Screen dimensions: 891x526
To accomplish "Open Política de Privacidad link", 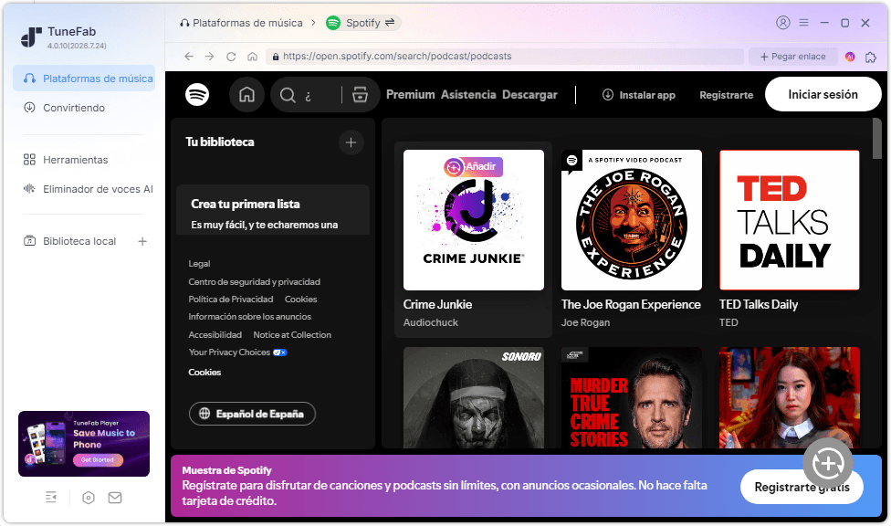I will 231,300.
